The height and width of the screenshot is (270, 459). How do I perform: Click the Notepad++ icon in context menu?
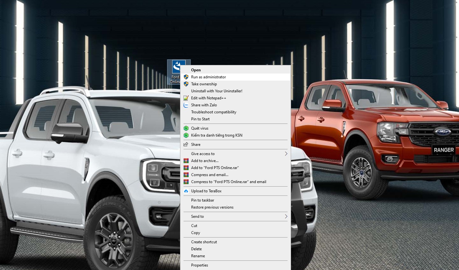186,98
